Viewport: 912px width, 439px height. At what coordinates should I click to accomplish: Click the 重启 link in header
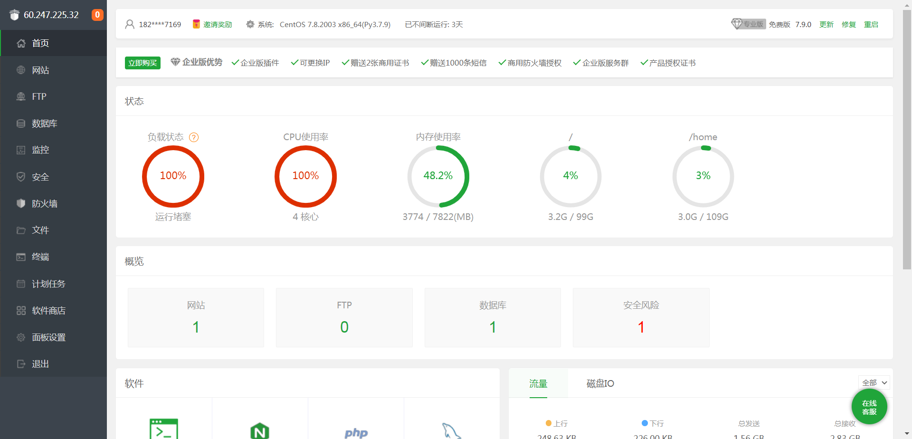(x=871, y=24)
